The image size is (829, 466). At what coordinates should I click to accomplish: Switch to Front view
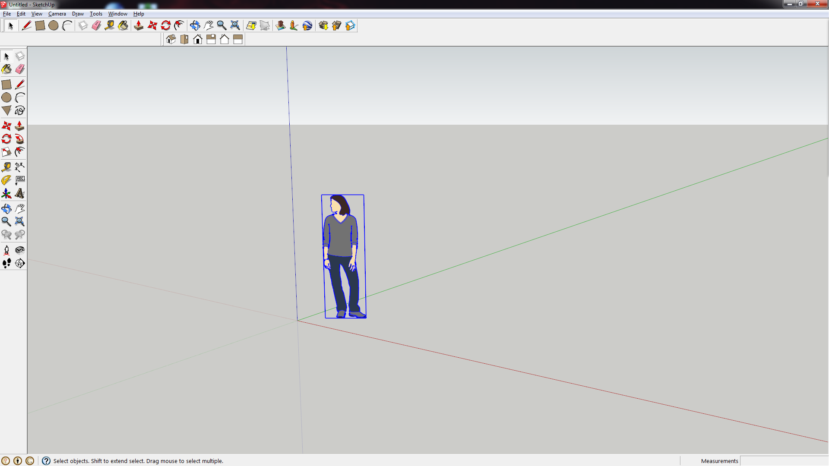[x=198, y=40]
